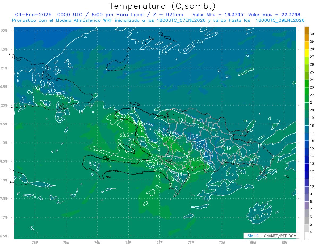Select the date text "09-Ene-2026"
The height and width of the screenshot is (246, 319).
coord(33,15)
